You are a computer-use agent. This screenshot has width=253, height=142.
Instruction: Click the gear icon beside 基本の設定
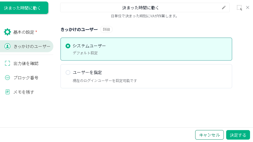click(7, 32)
